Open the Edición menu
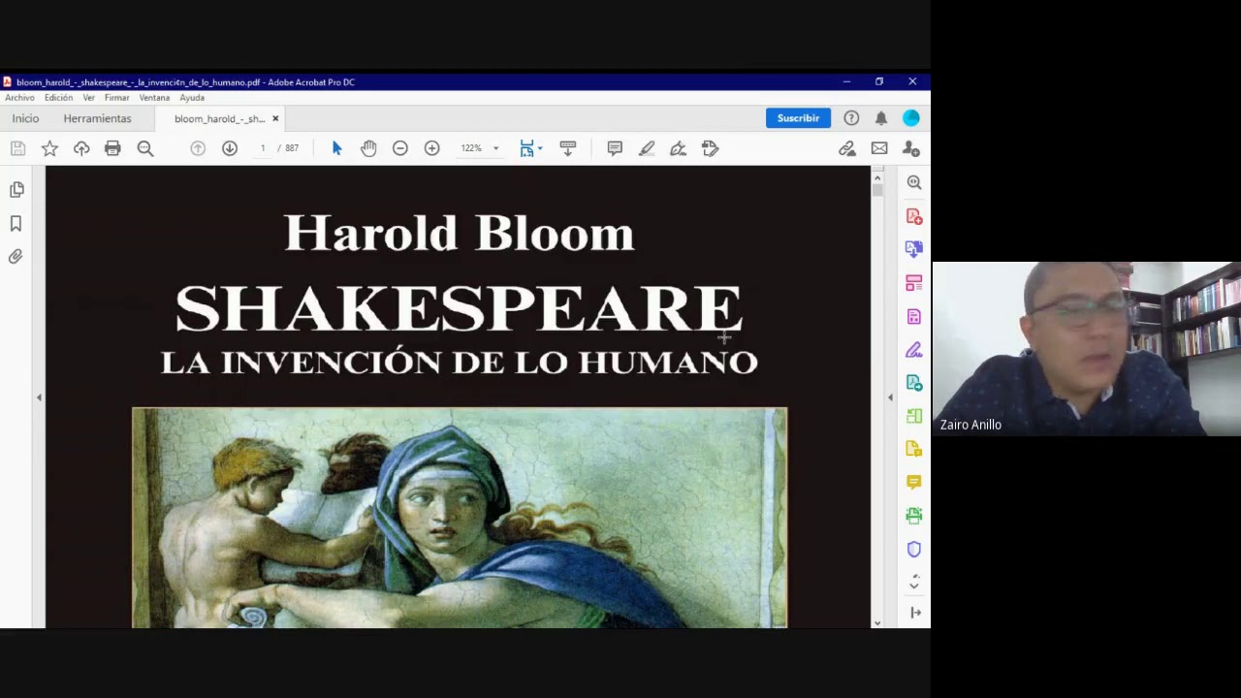 point(58,98)
